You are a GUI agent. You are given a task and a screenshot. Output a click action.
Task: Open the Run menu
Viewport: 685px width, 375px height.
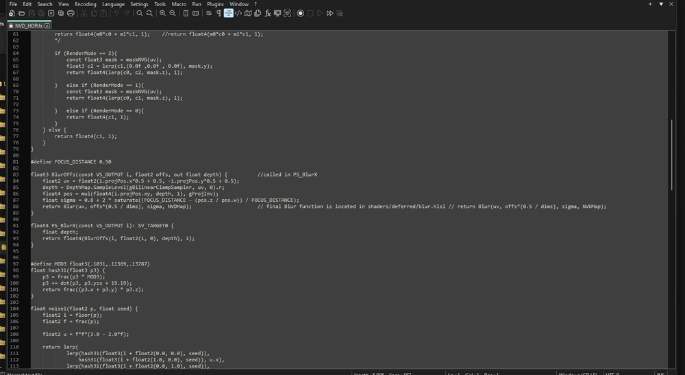pyautogui.click(x=197, y=4)
